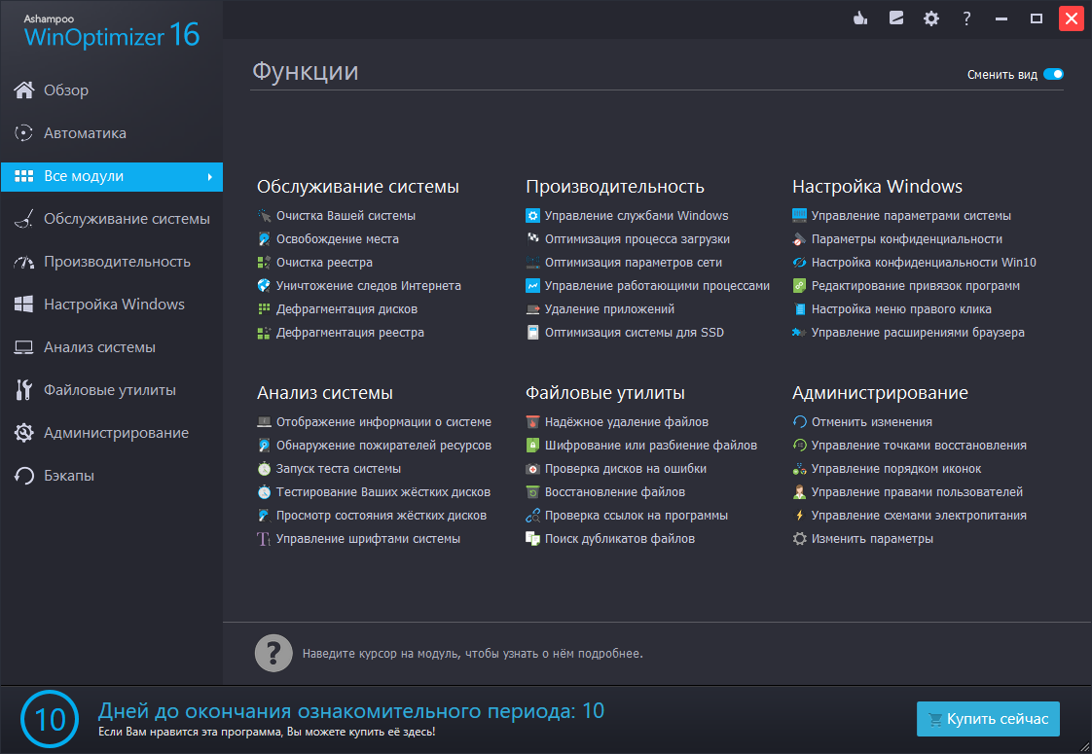Click the Администрирование gear icon in sidebar

point(23,433)
